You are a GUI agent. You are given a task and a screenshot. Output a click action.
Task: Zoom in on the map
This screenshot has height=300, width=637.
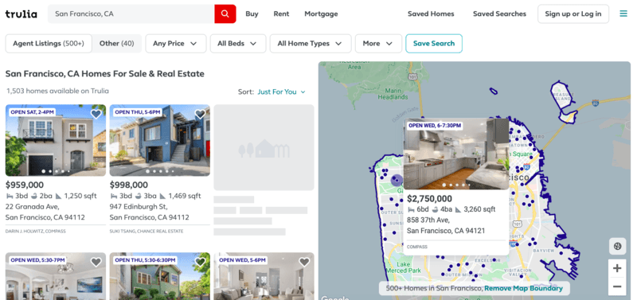617,268
